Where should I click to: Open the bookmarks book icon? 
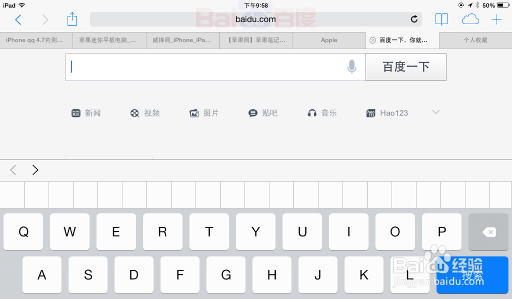pyautogui.click(x=441, y=19)
